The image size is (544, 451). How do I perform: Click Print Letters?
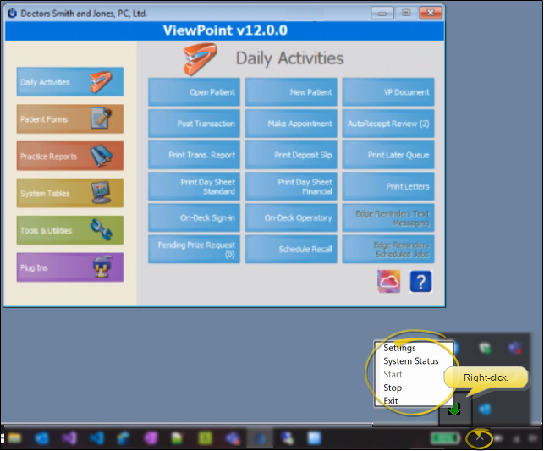388,186
